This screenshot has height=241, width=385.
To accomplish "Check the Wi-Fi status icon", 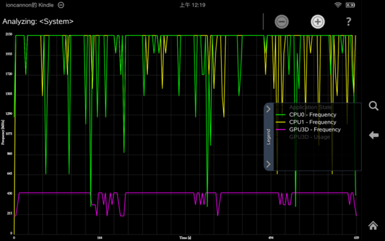I will point(338,5).
